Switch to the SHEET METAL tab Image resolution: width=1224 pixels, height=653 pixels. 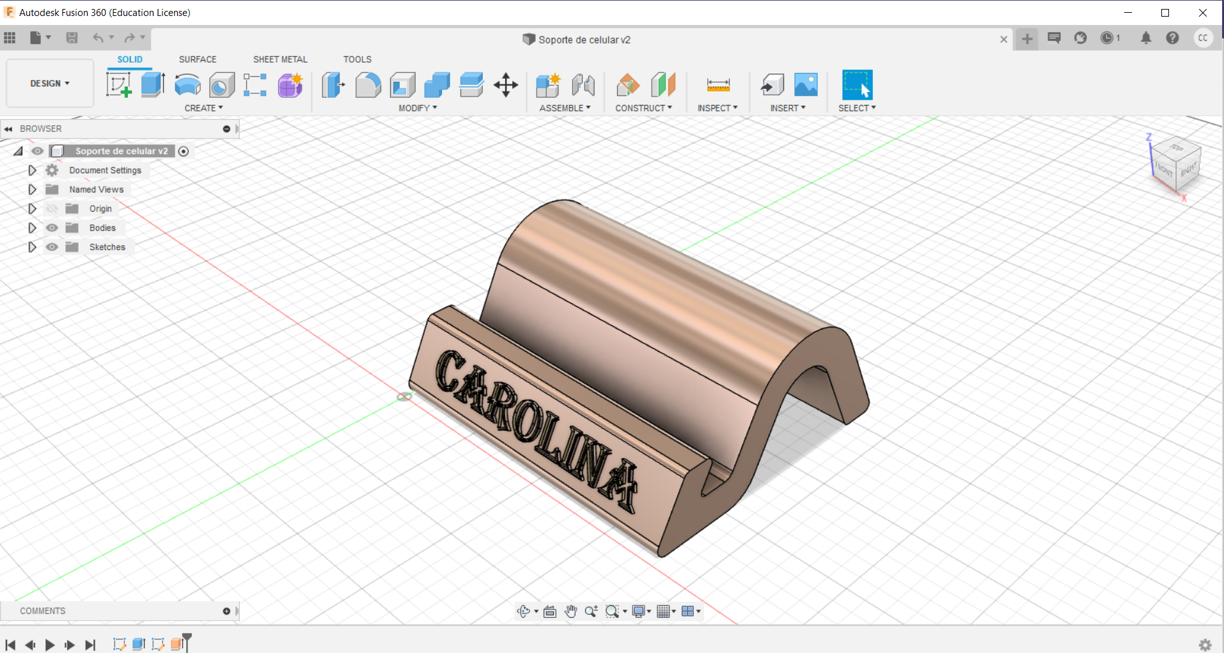point(280,59)
